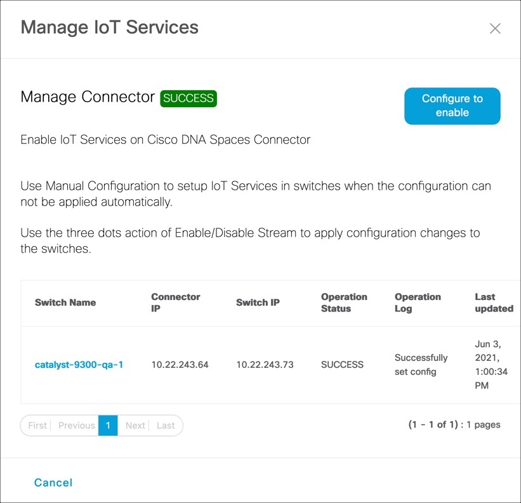This screenshot has width=521, height=503.
Task: Select the SUCCESS operation status cell
Action: [x=341, y=365]
